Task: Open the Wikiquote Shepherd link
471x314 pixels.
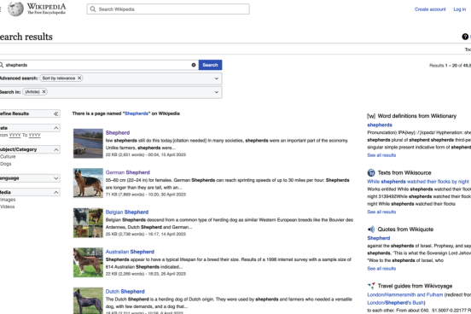Action: (x=379, y=238)
